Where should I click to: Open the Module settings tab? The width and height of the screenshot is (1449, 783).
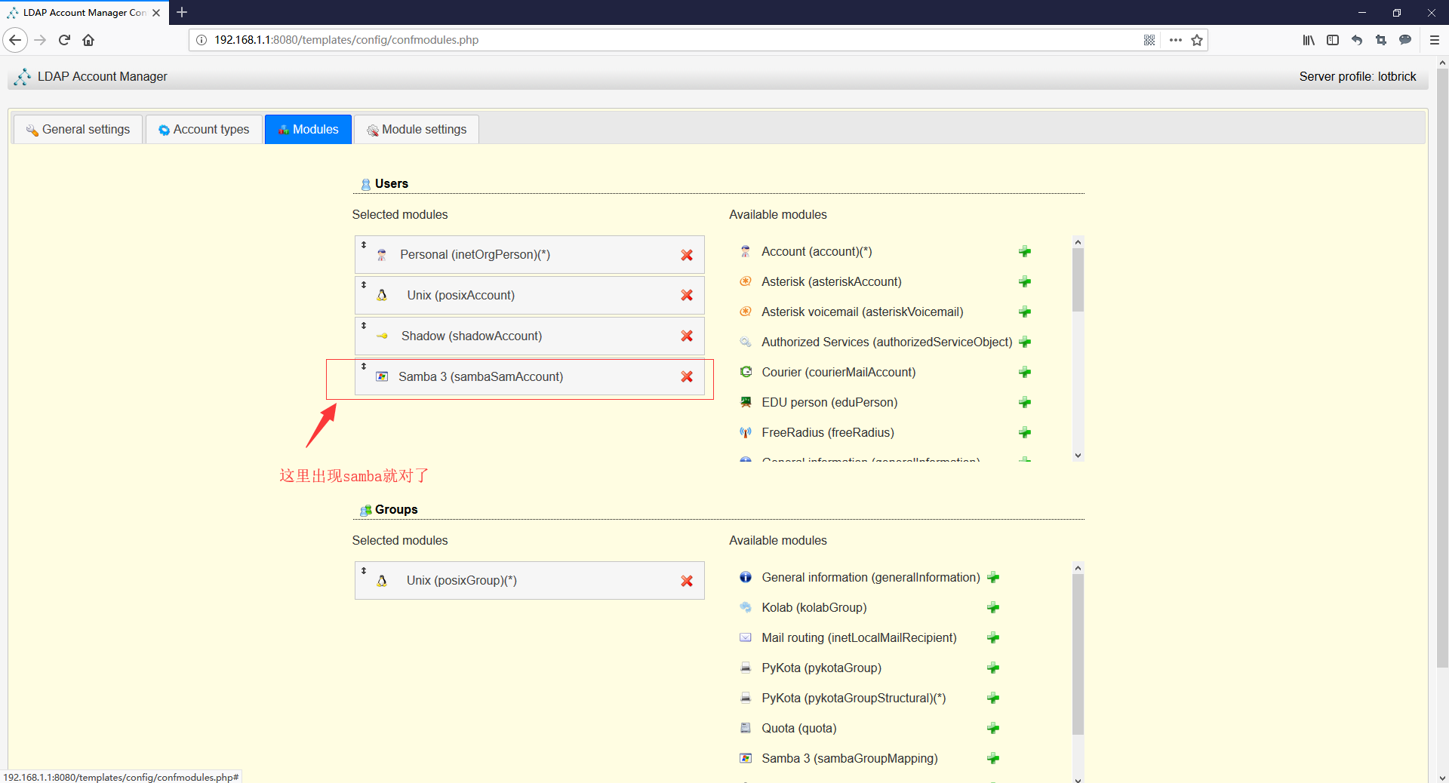pos(417,130)
